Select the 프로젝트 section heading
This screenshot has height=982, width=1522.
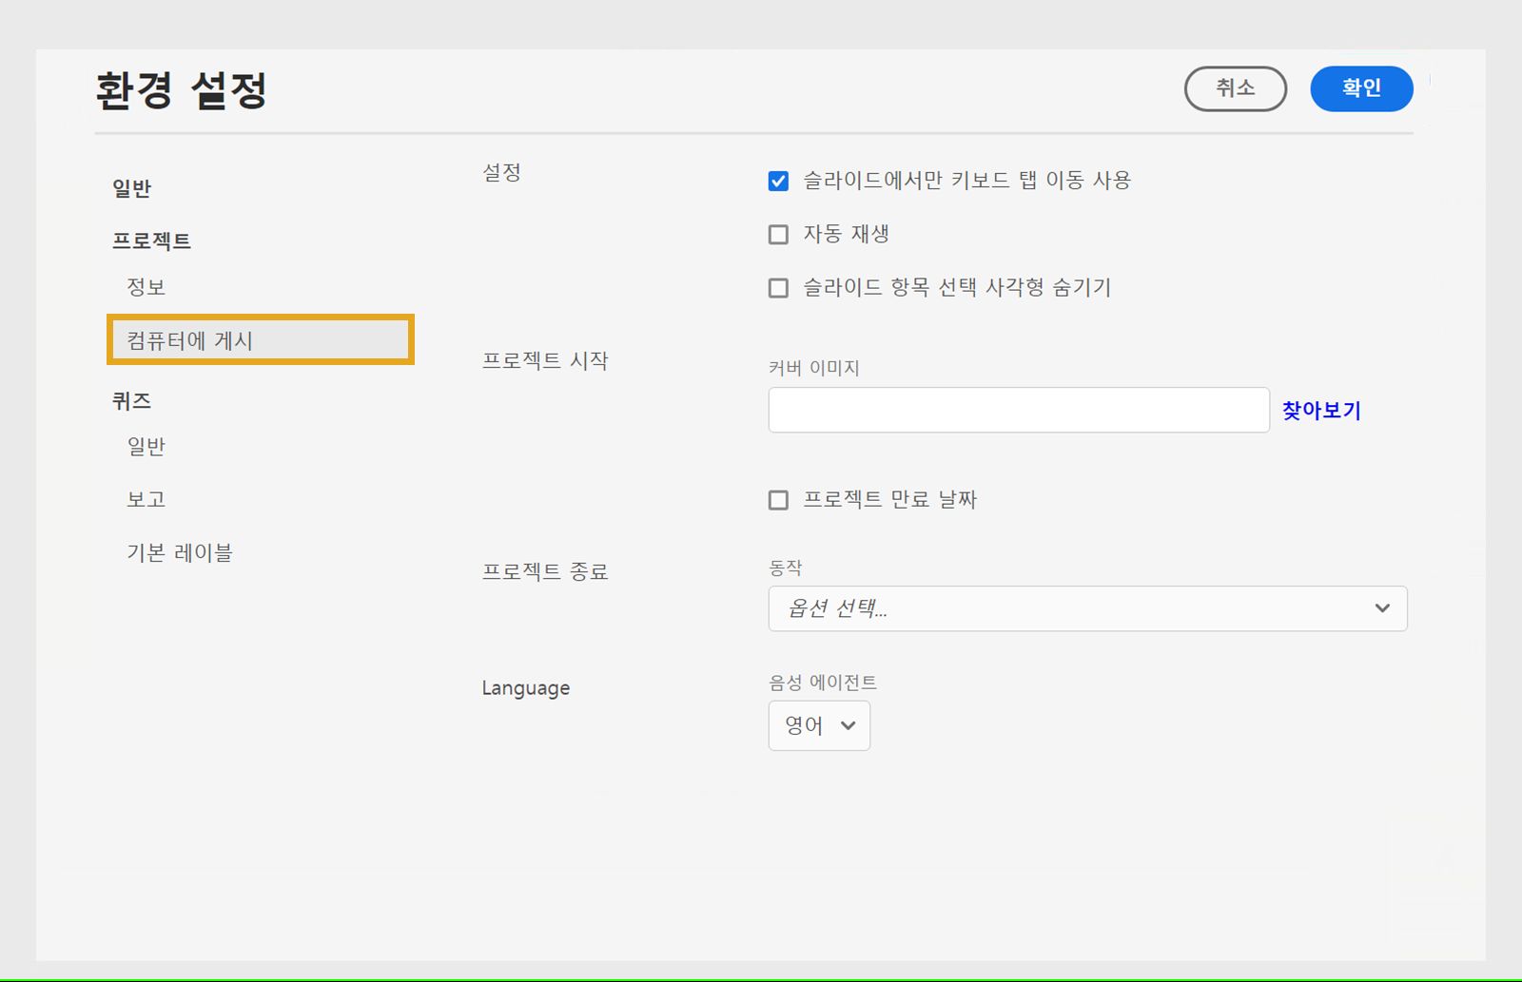tap(152, 241)
